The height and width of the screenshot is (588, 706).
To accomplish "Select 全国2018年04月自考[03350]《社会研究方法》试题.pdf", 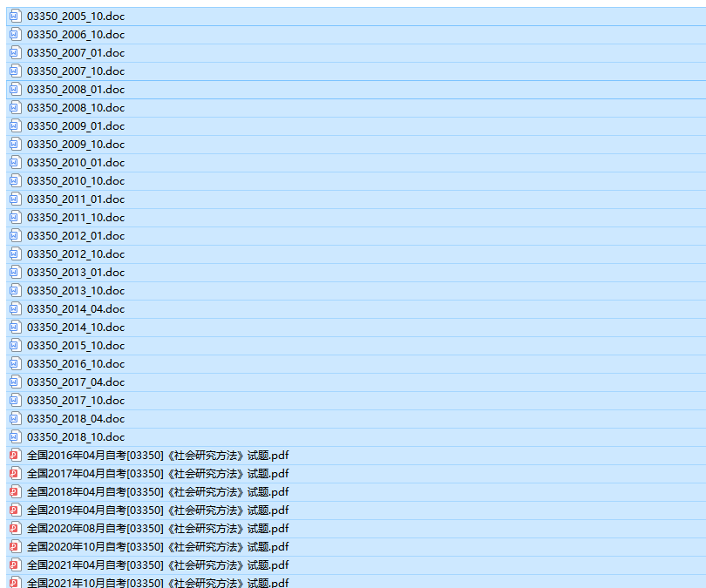I will (158, 492).
